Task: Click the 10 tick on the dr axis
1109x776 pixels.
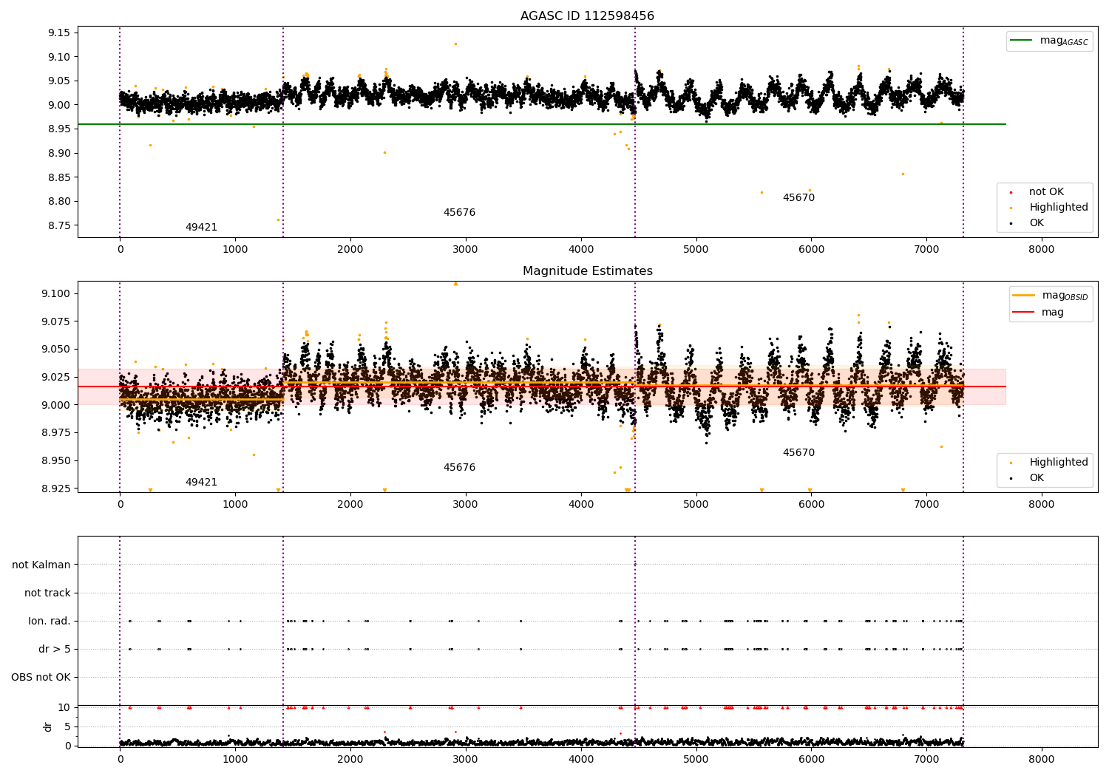Action: (x=65, y=708)
